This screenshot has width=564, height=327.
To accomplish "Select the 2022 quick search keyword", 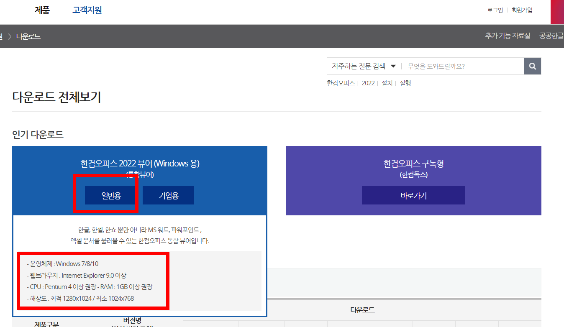I will pos(368,83).
